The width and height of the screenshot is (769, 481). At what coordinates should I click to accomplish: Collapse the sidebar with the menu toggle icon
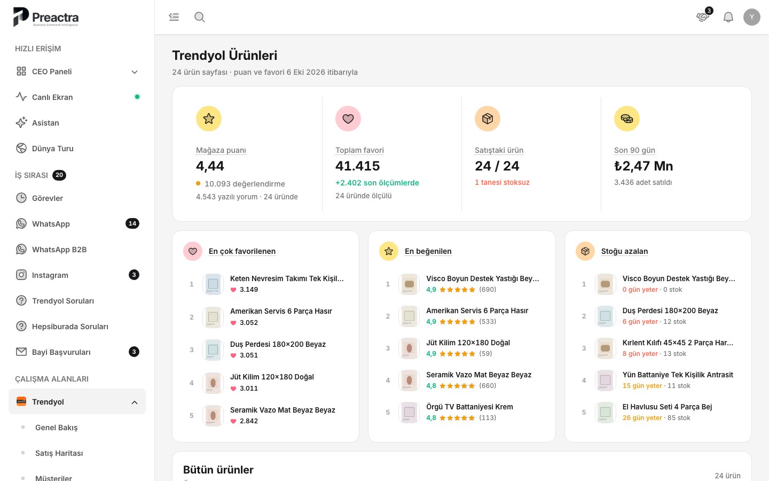174,17
